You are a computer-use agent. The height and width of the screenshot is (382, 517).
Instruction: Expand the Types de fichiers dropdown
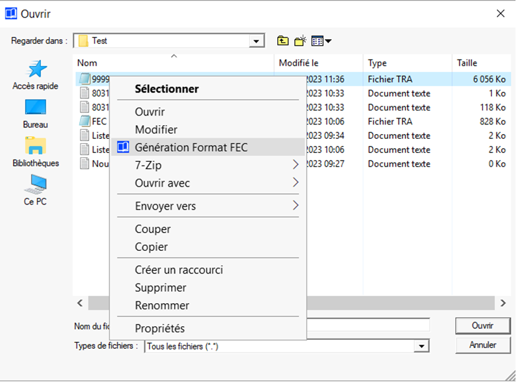click(x=421, y=346)
